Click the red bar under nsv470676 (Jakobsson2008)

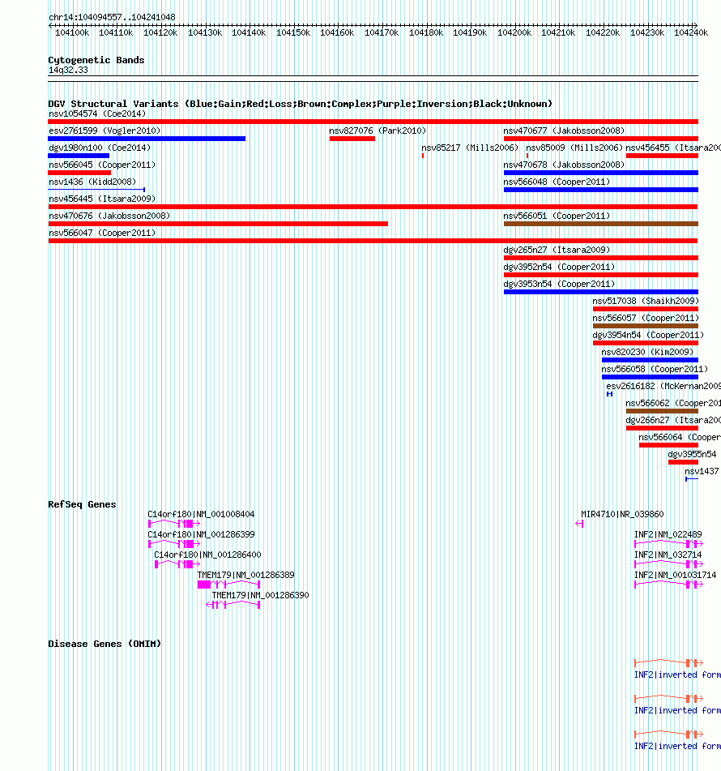point(218,224)
